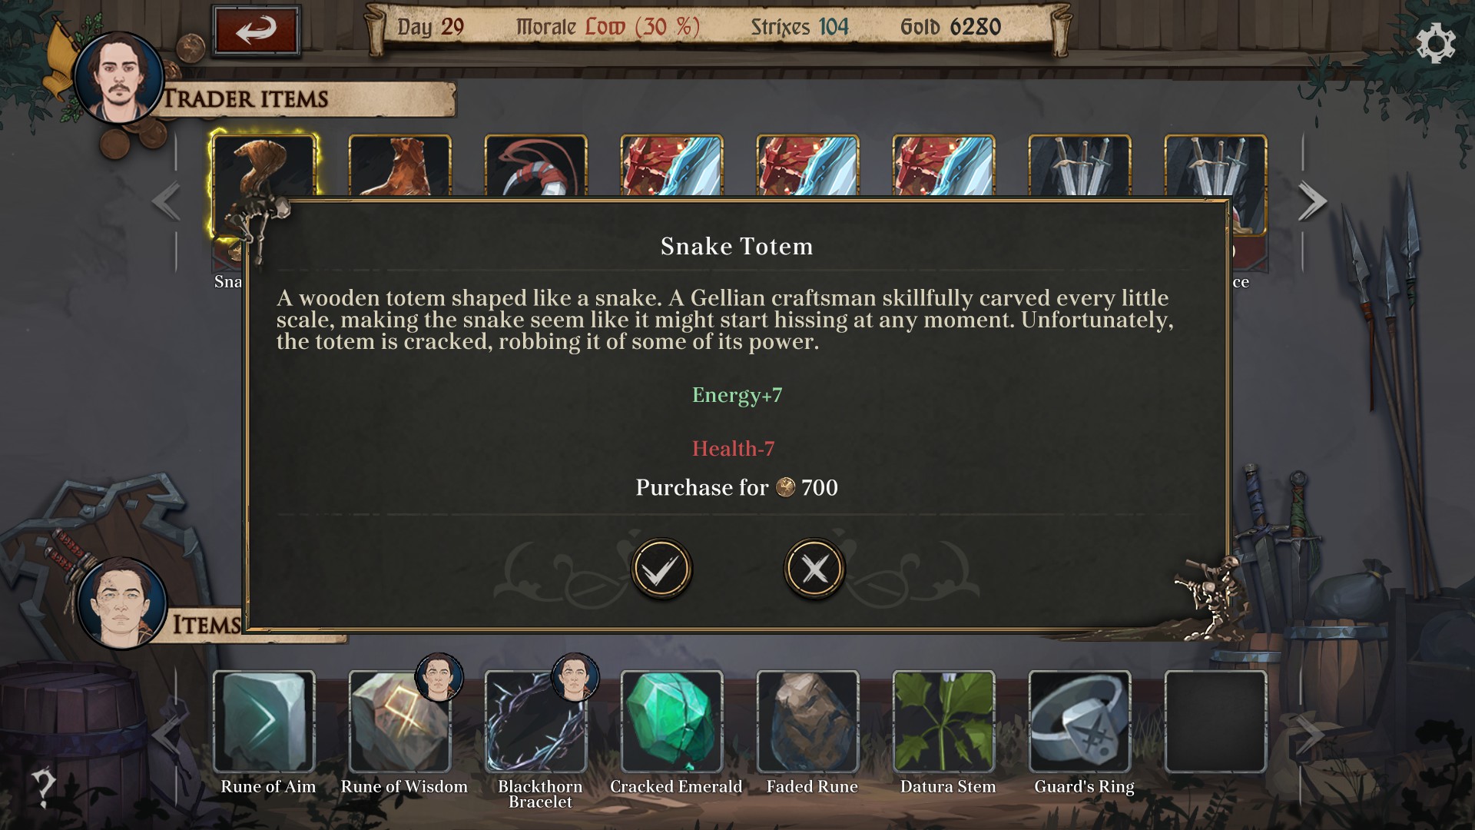Screen dimensions: 1475x830
Task: Click the player character portrait
Action: point(121,603)
